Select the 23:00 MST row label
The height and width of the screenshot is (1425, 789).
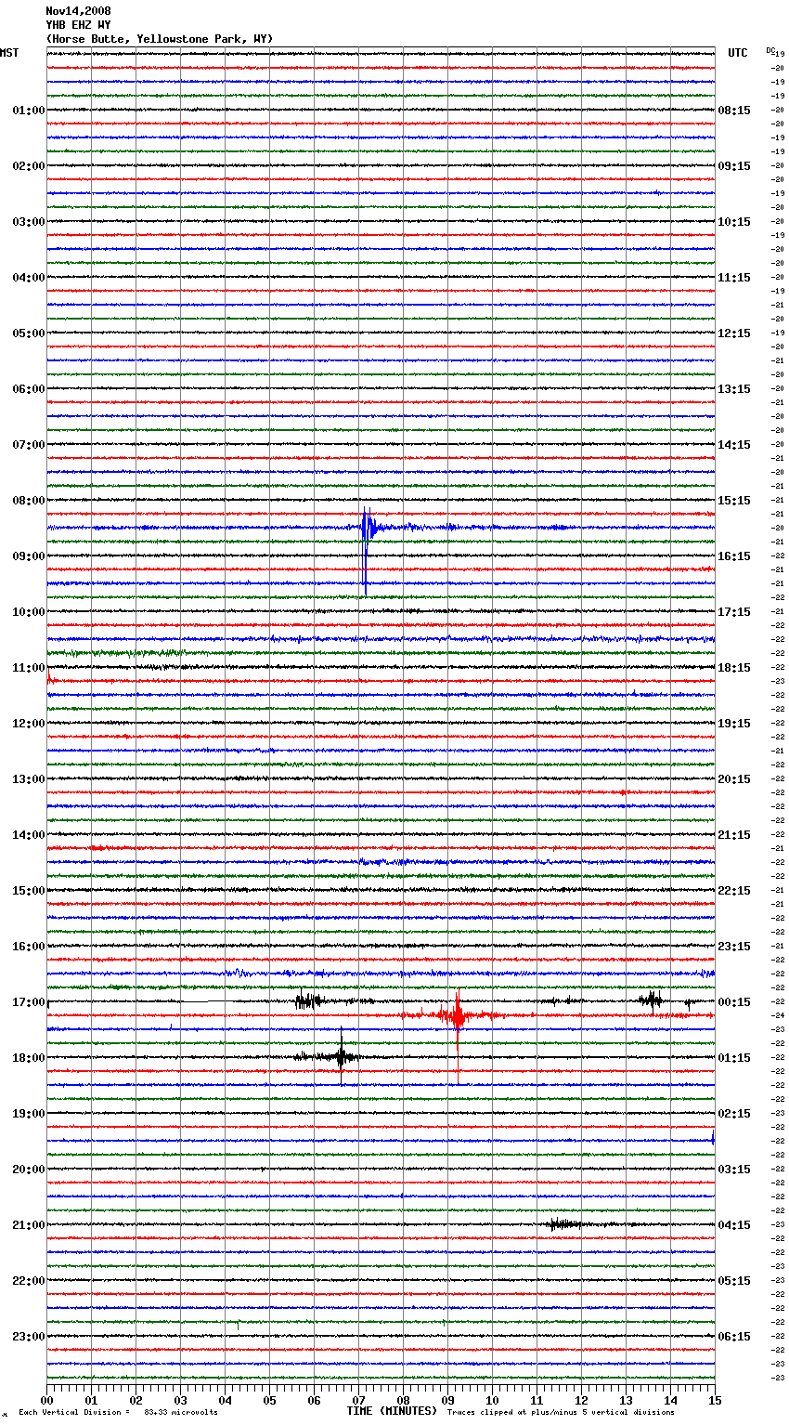[x=28, y=1337]
